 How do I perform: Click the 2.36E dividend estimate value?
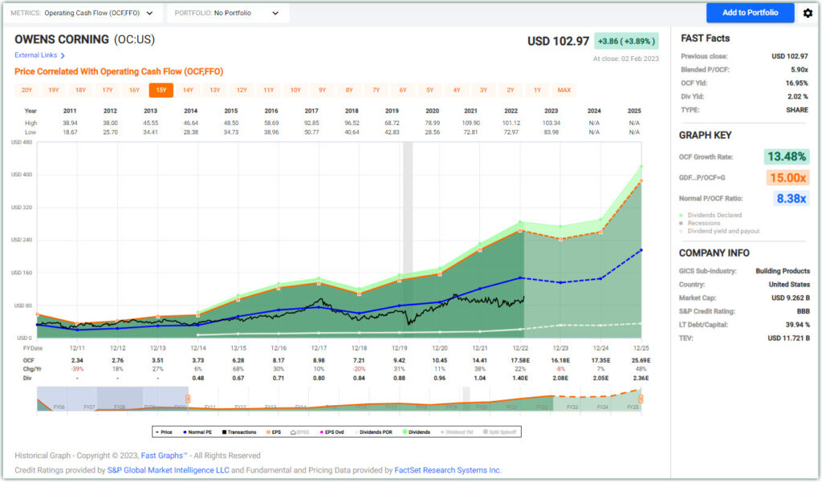641,379
